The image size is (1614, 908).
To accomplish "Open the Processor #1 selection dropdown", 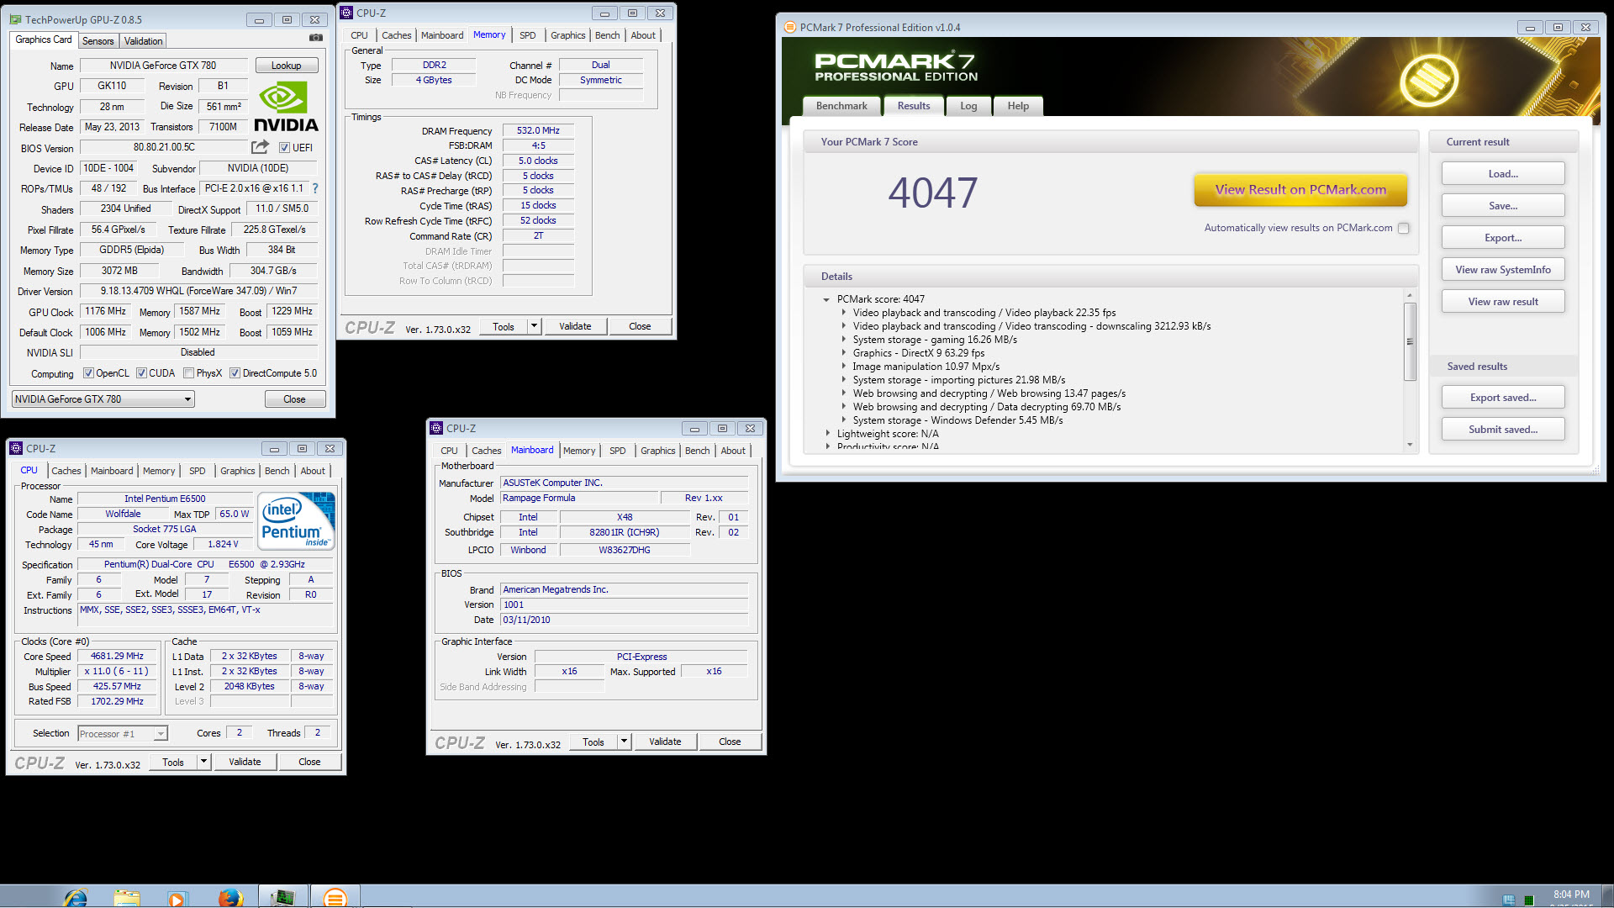I will (x=123, y=734).
